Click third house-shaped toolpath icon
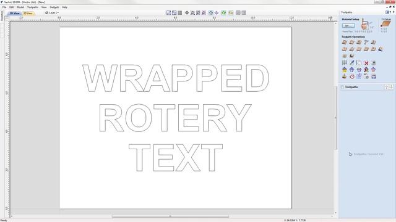396x222 pixels. pos(359,70)
